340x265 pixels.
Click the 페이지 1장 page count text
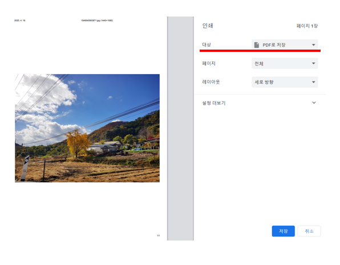pos(307,26)
